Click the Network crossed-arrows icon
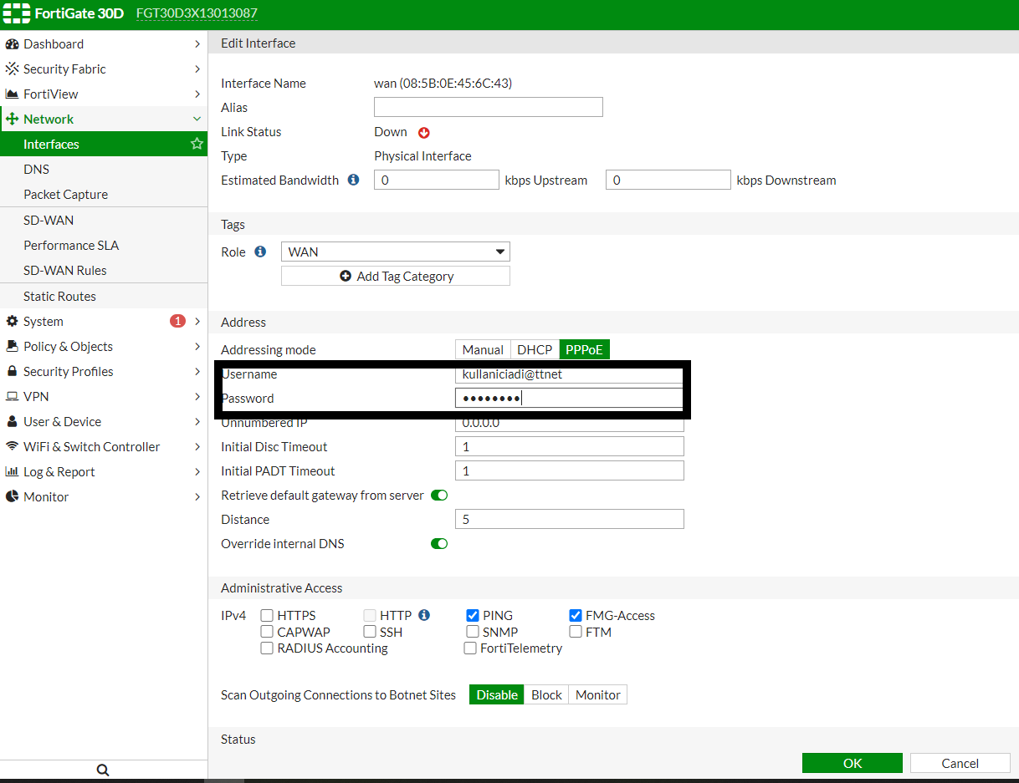Image resolution: width=1019 pixels, height=783 pixels. pyautogui.click(x=12, y=119)
